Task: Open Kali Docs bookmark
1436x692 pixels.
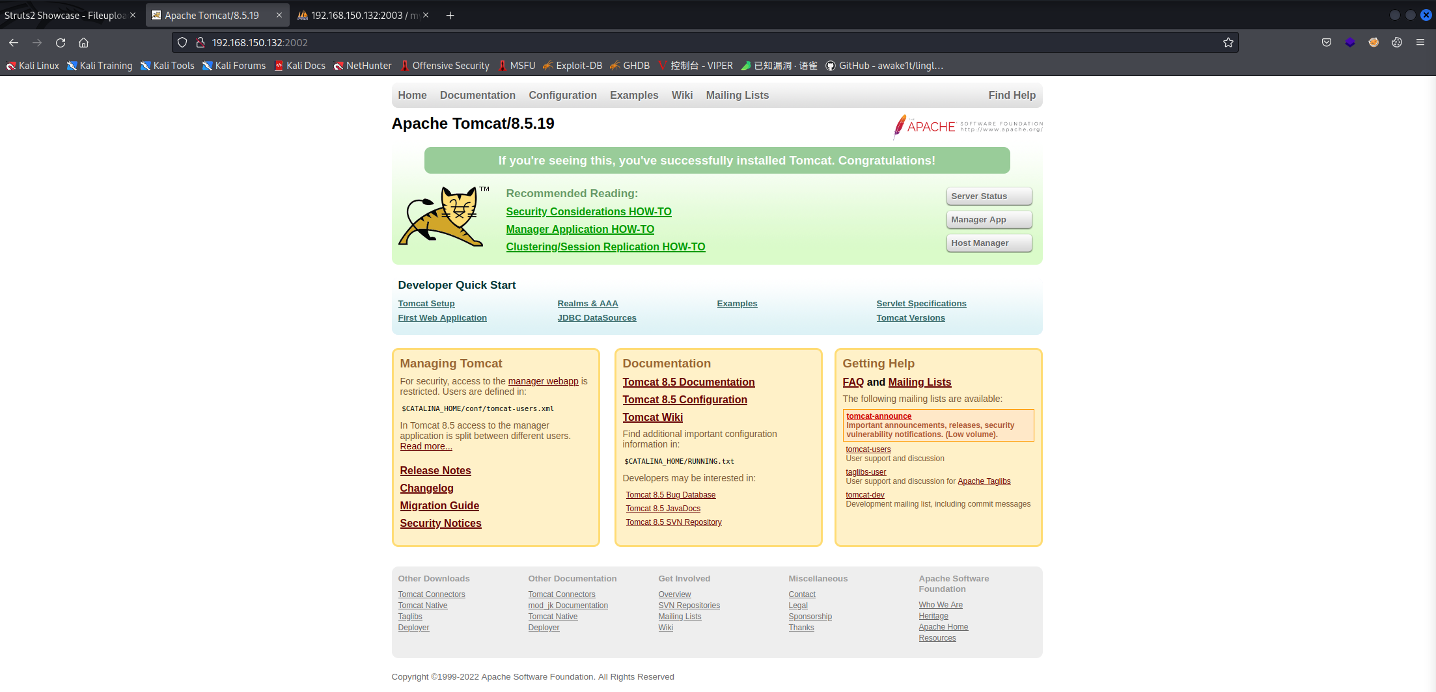Action: point(300,66)
